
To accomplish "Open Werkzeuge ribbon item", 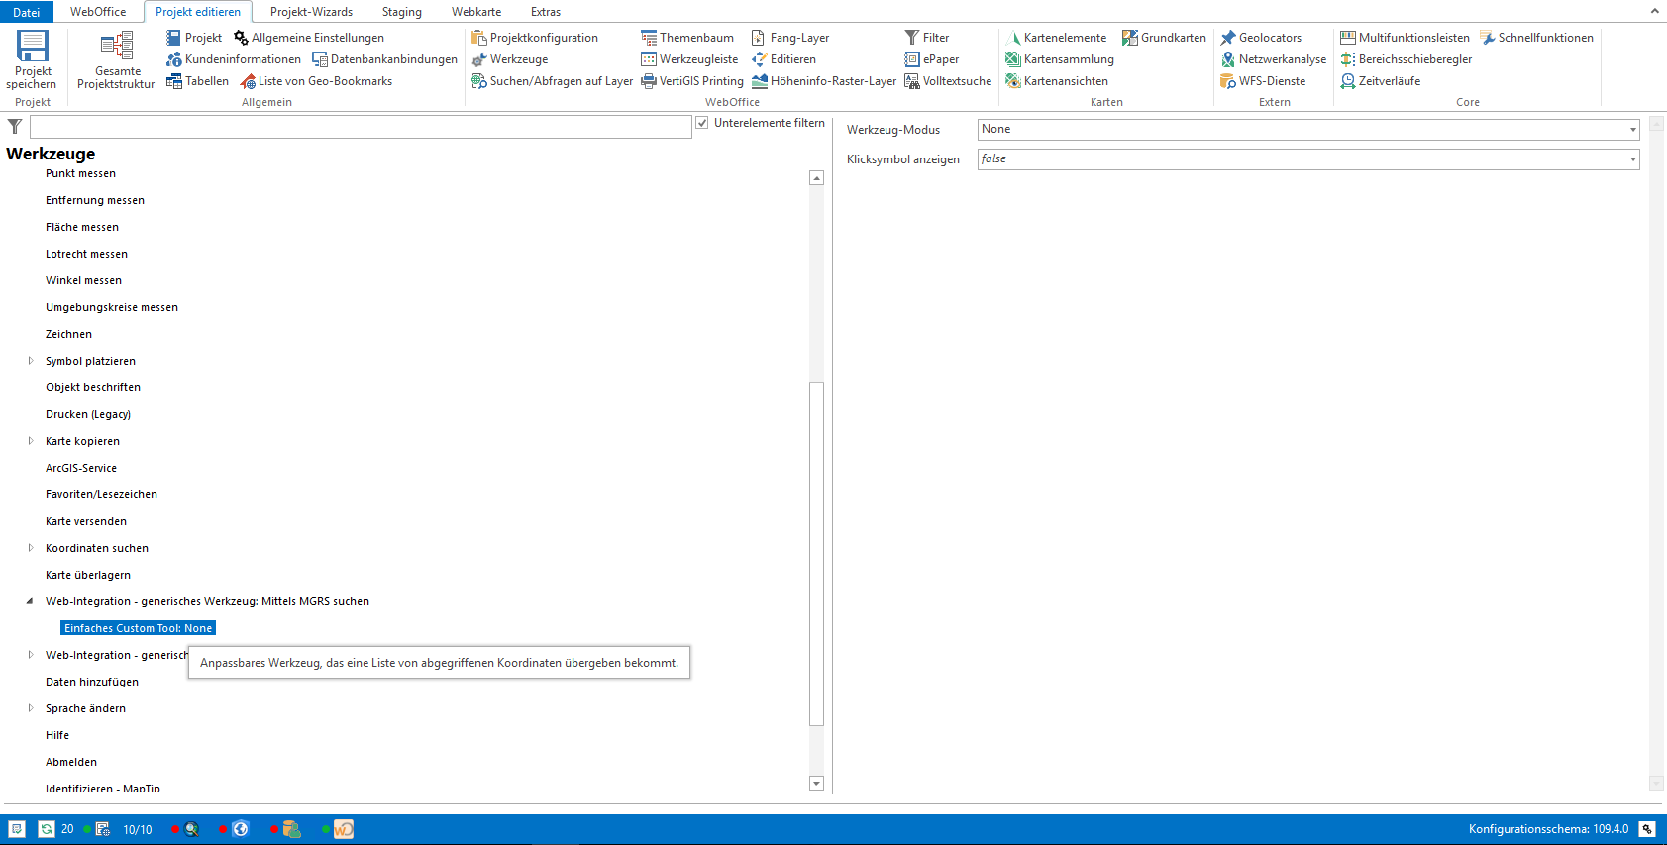I will click(510, 59).
